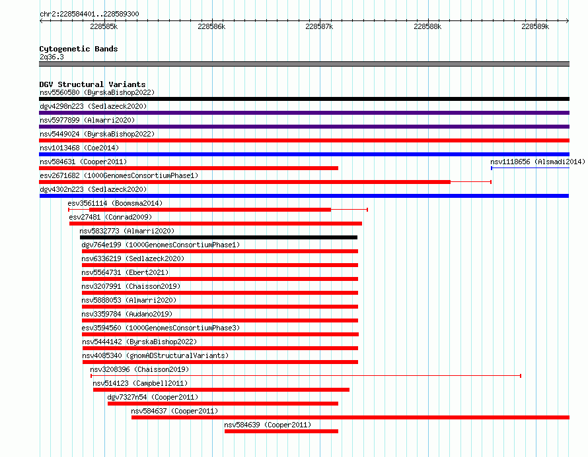Click the red bar under nsv5444142
The image size is (588, 457).
pyautogui.click(x=221, y=348)
